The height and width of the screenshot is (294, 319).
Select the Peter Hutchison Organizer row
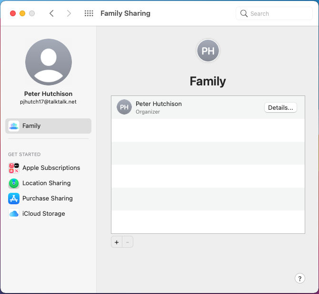point(190,107)
